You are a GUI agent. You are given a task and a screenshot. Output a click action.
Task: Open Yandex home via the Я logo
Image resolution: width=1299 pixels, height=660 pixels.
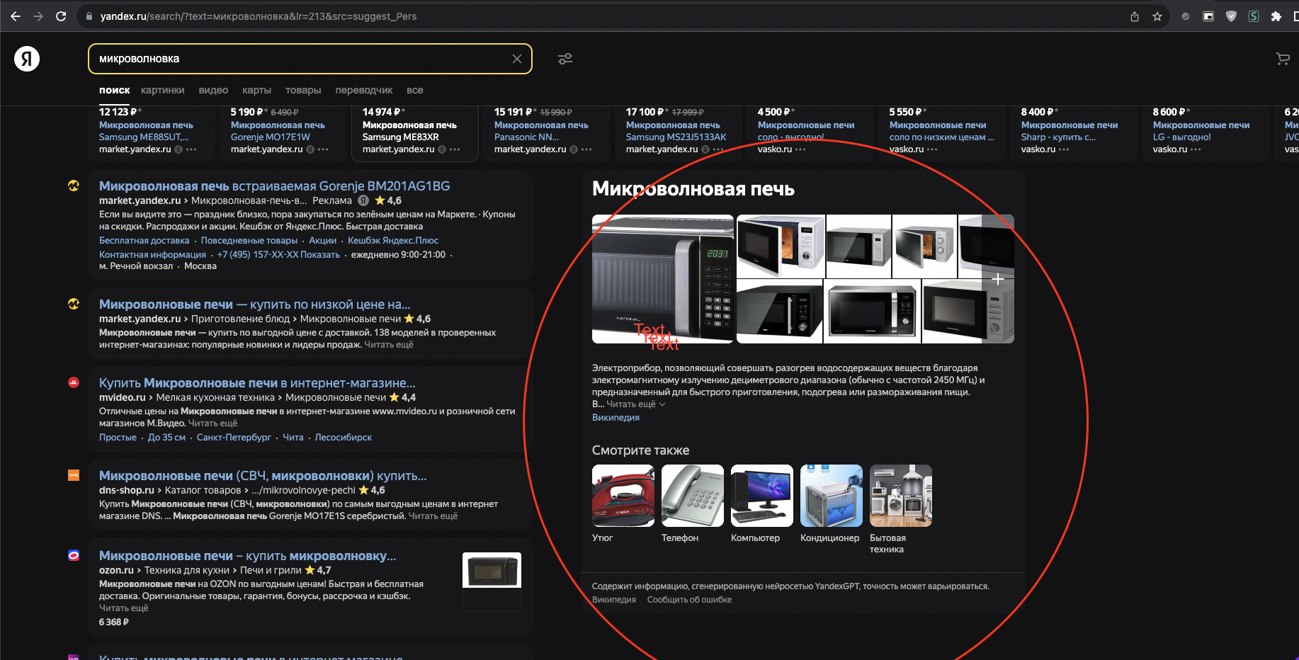point(26,59)
